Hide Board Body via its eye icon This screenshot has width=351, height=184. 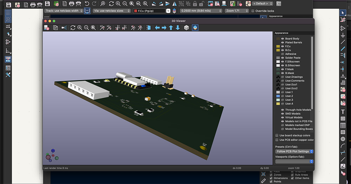[283, 39]
